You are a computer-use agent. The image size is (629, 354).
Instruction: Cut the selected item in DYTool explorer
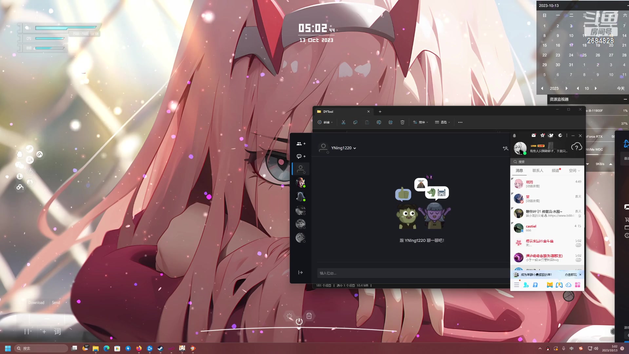tap(343, 122)
